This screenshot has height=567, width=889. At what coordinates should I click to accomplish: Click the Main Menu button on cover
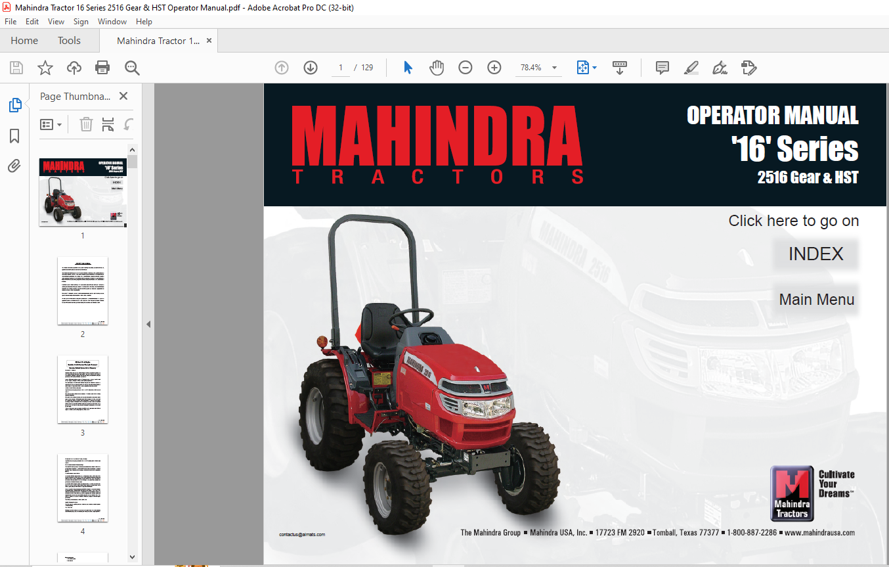point(816,300)
